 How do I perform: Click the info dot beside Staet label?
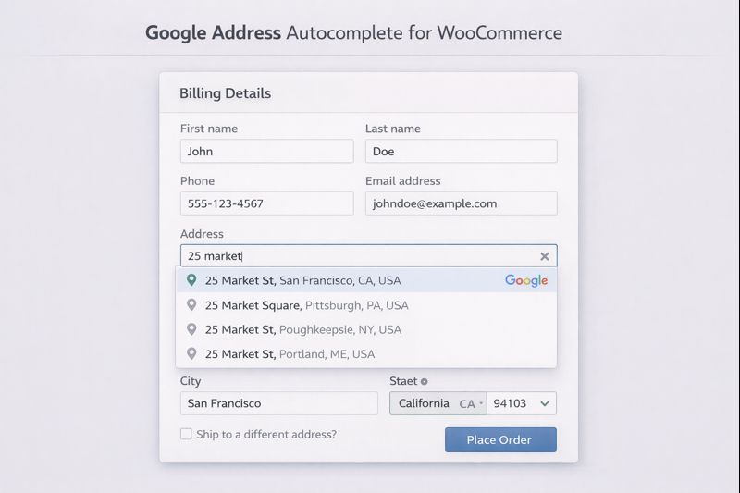pos(425,381)
